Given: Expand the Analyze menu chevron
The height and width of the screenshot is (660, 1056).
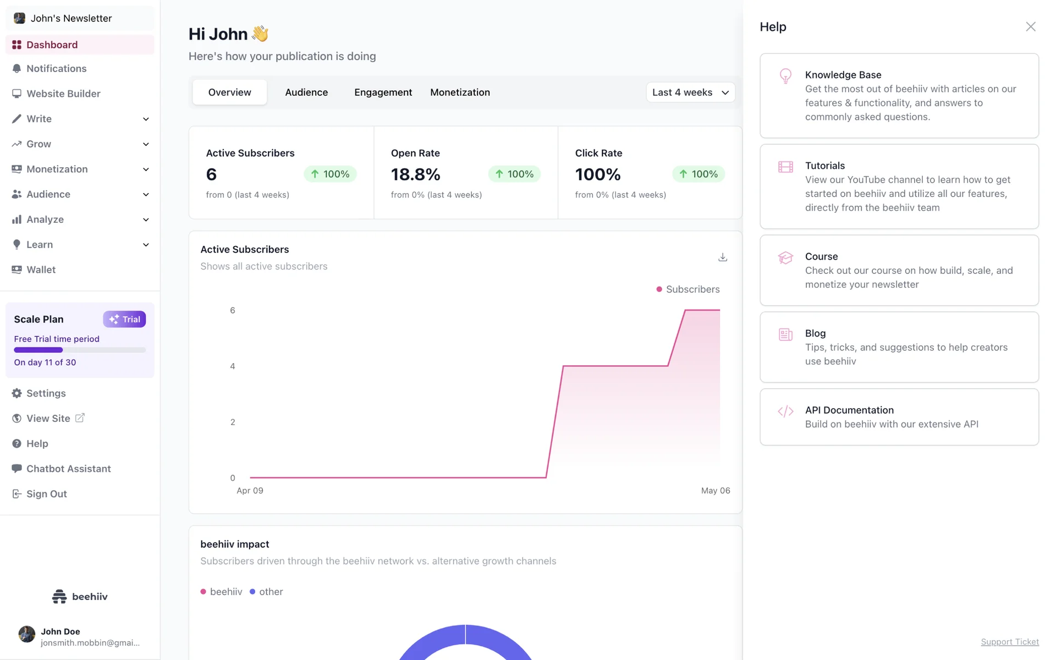Looking at the screenshot, I should pos(146,219).
